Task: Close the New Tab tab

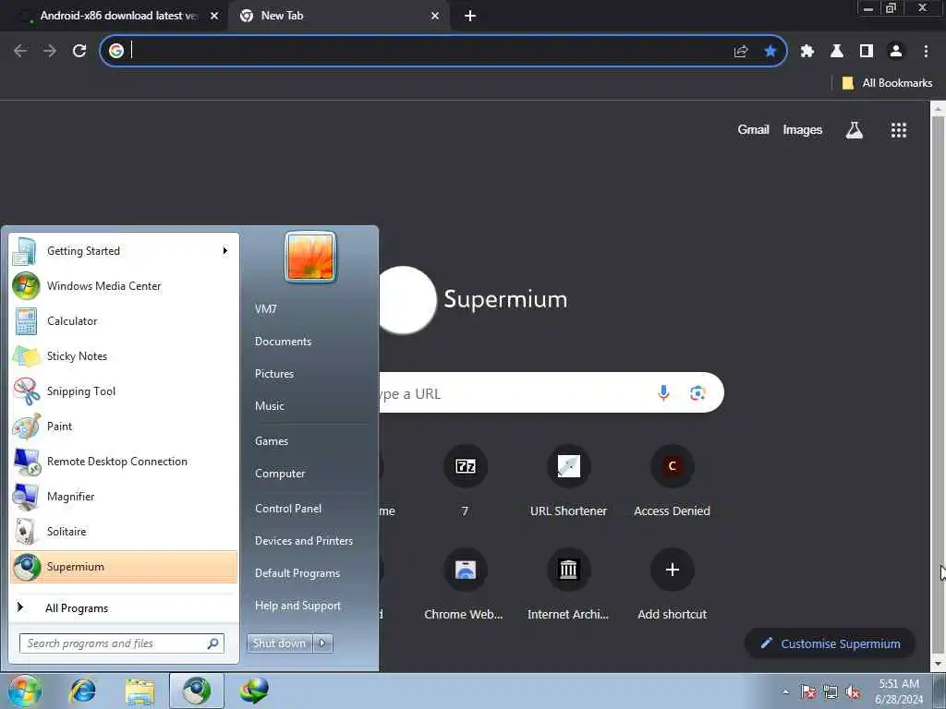Action: pyautogui.click(x=435, y=16)
